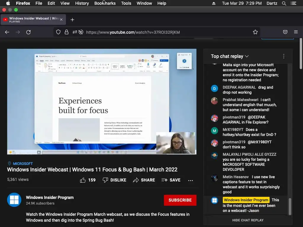Click pivotman319 username on the File Explorer reply

tap(234, 117)
